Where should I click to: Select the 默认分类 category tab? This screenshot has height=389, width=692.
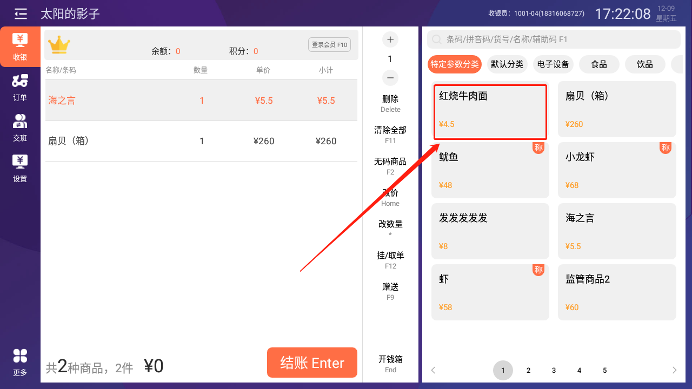507,64
